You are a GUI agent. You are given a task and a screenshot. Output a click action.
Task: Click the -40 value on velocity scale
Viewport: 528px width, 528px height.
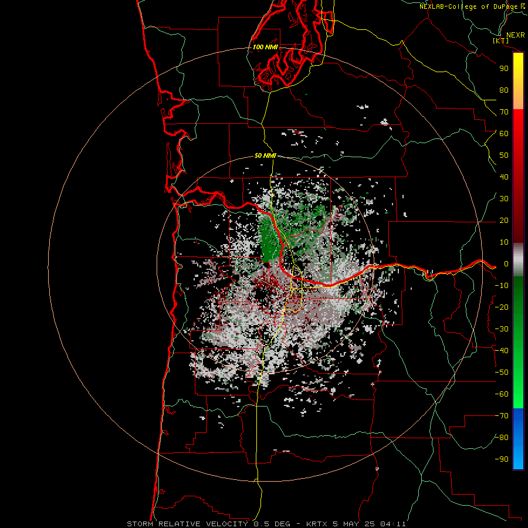pyautogui.click(x=502, y=351)
